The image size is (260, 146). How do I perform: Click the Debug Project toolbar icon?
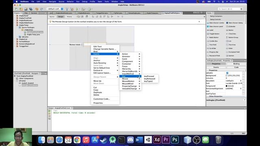[x=83, y=9]
